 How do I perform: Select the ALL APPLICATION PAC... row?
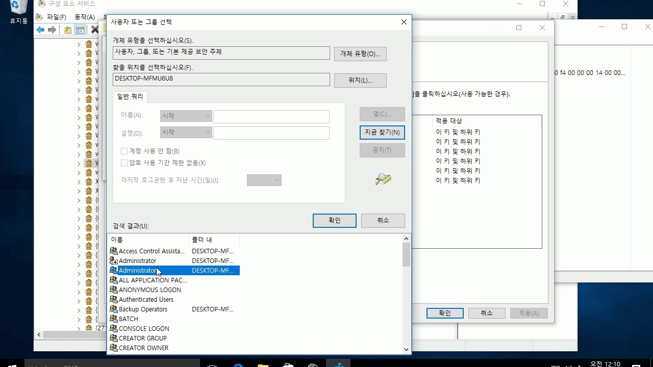tap(173, 280)
